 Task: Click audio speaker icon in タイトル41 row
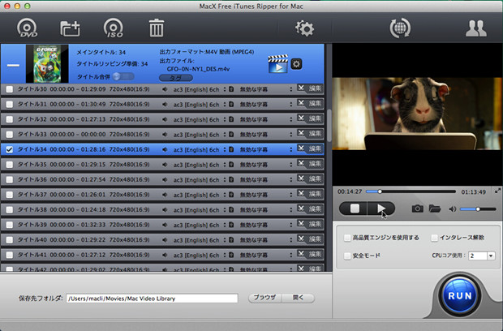[165, 255]
